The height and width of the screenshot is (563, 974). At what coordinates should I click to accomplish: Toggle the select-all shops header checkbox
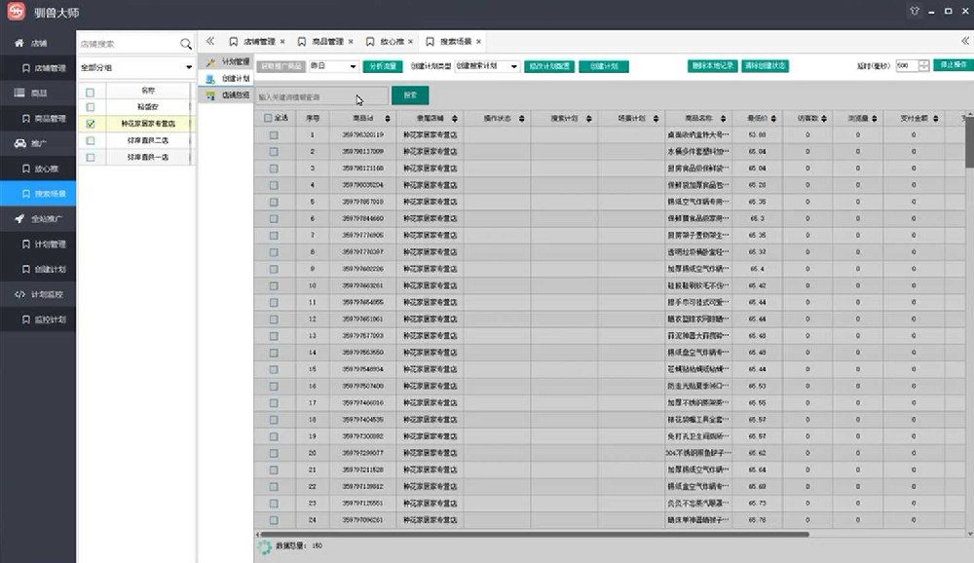(90, 92)
